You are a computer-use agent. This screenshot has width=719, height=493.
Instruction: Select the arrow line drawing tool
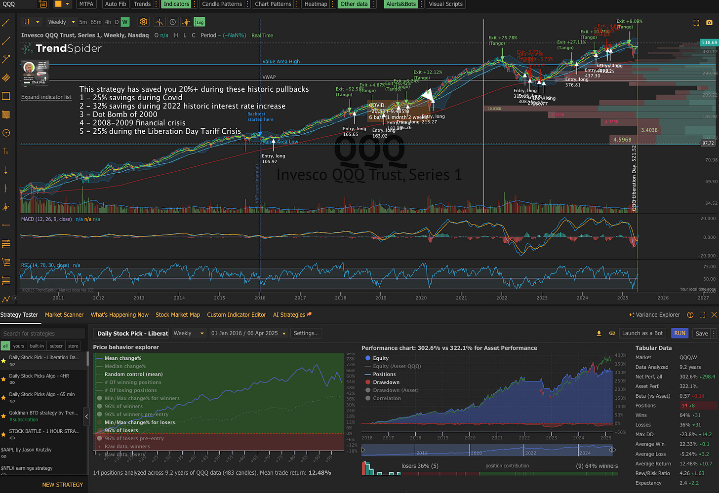pos(6,59)
